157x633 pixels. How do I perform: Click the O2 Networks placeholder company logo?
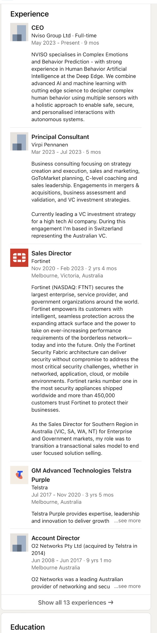click(x=19, y=542)
